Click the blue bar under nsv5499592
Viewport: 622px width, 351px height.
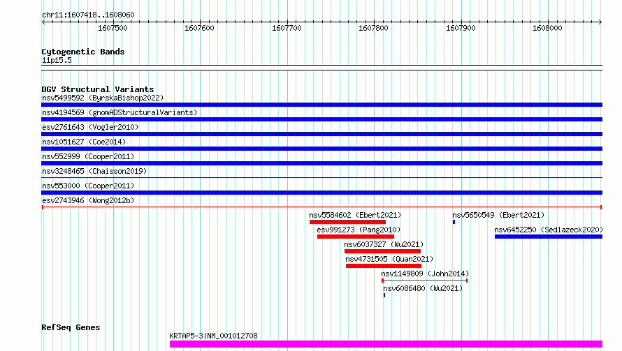point(321,105)
